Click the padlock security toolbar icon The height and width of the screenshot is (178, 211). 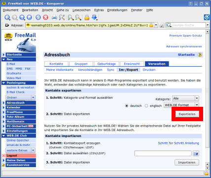(x=87, y=17)
